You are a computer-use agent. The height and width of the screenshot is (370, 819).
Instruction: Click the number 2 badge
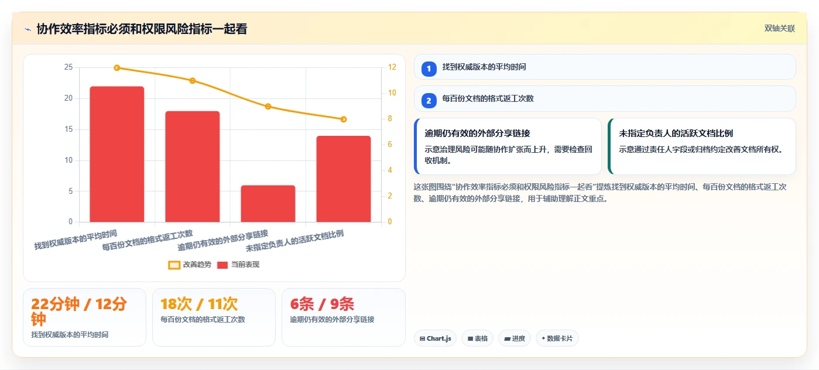[x=429, y=101]
